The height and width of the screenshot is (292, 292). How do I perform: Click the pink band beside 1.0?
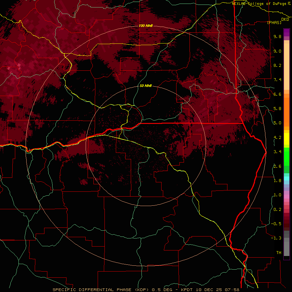tap(286, 197)
